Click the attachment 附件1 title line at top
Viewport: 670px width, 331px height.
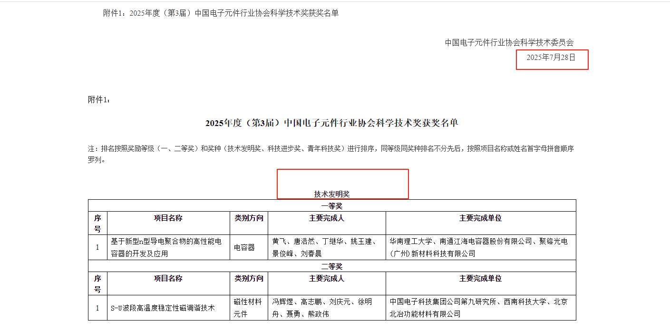(x=221, y=13)
